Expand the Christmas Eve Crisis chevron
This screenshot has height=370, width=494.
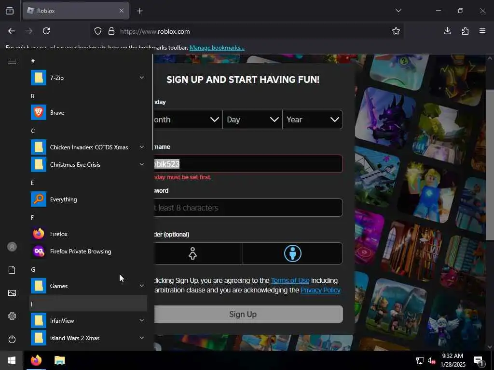[142, 165]
